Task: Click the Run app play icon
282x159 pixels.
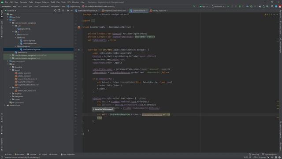Action: (228, 6)
